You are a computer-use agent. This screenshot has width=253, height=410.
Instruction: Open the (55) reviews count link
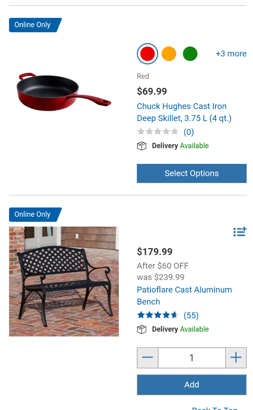[191, 315]
